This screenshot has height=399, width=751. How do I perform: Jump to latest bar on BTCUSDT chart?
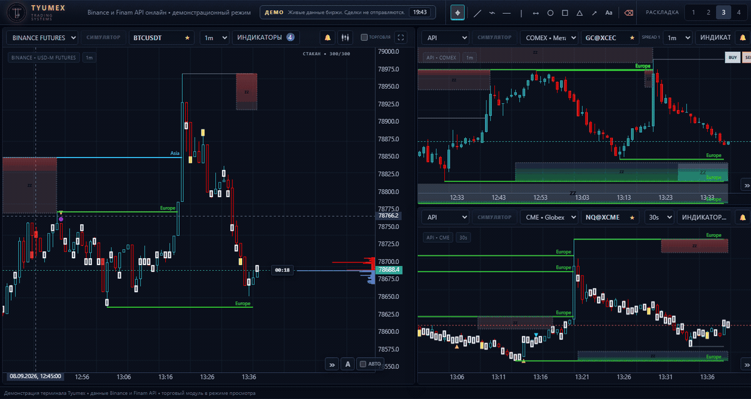point(332,364)
